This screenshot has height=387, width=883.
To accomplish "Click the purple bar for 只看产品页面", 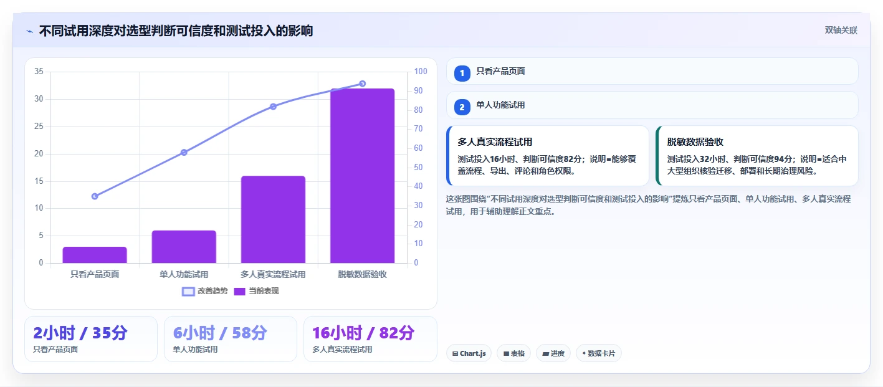I will click(x=95, y=255).
